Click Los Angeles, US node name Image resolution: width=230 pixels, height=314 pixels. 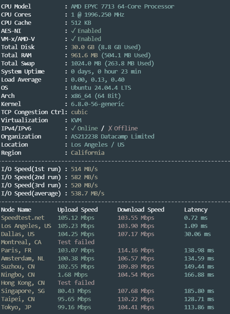coord(26,226)
